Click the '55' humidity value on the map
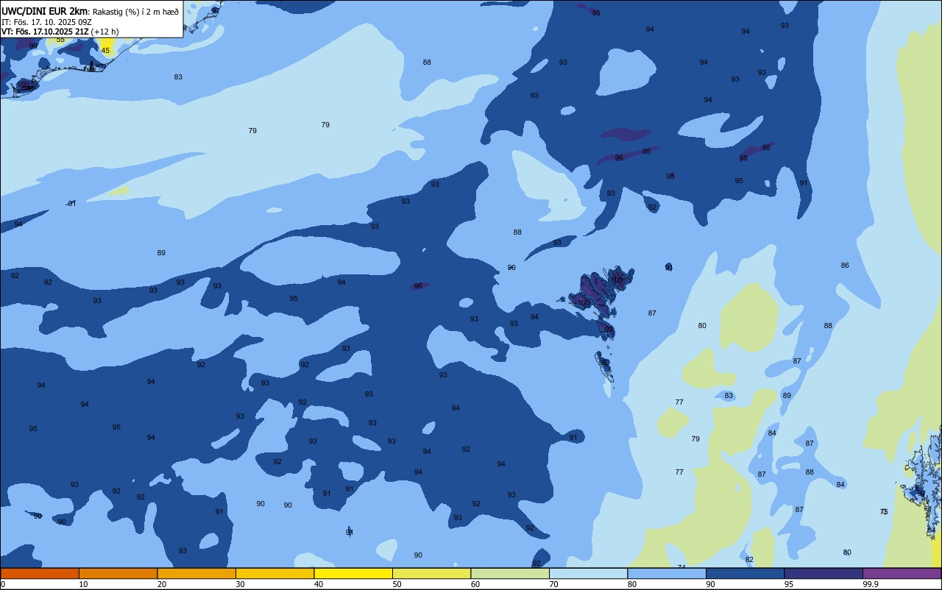 tap(60, 39)
